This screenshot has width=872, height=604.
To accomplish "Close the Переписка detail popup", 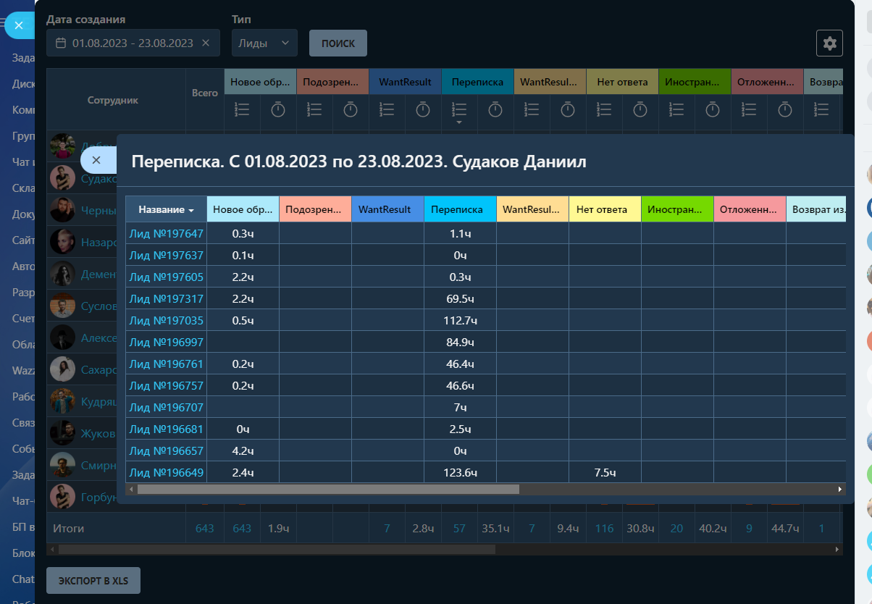I will point(96,160).
